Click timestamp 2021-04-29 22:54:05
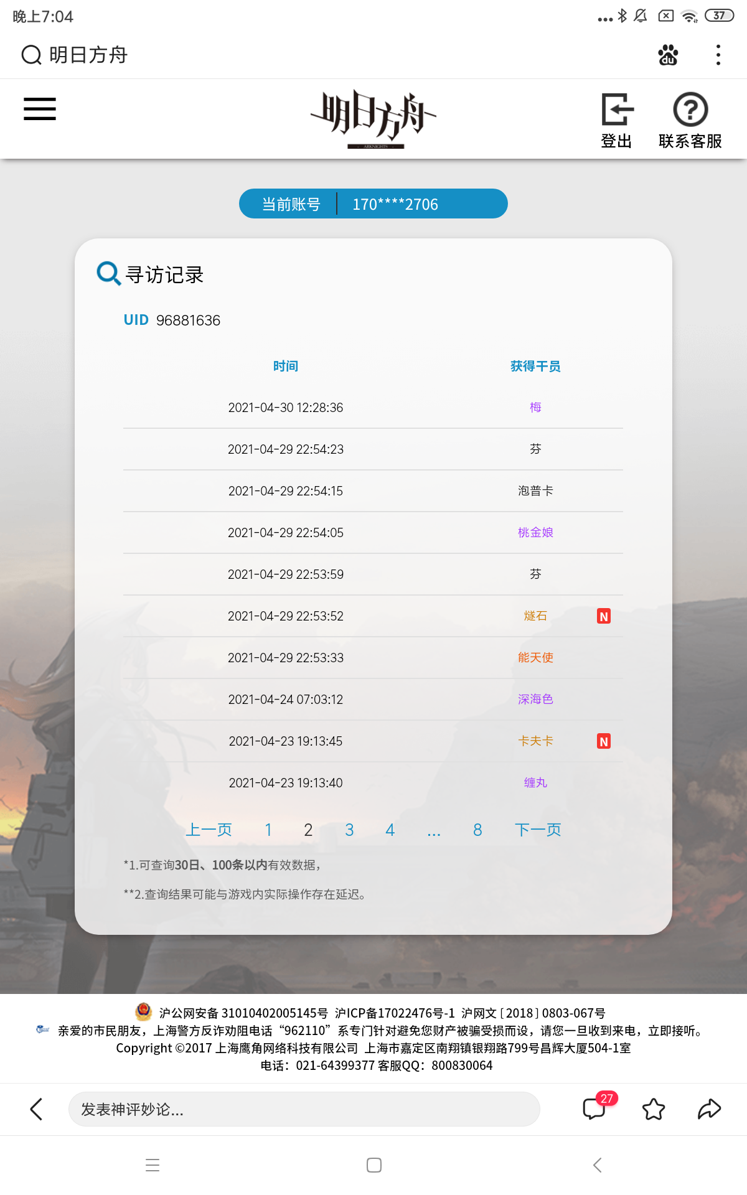The width and height of the screenshot is (747, 1195). pyautogui.click(x=286, y=532)
